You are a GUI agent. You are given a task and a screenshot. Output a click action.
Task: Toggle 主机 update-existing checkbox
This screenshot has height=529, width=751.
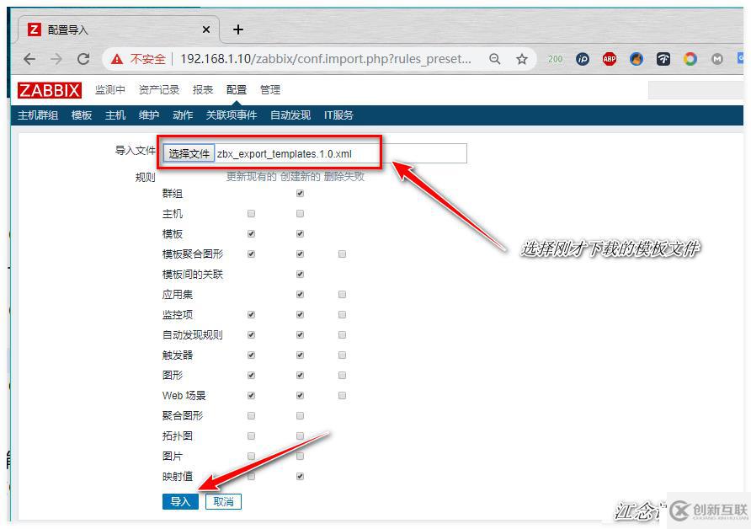(x=251, y=214)
